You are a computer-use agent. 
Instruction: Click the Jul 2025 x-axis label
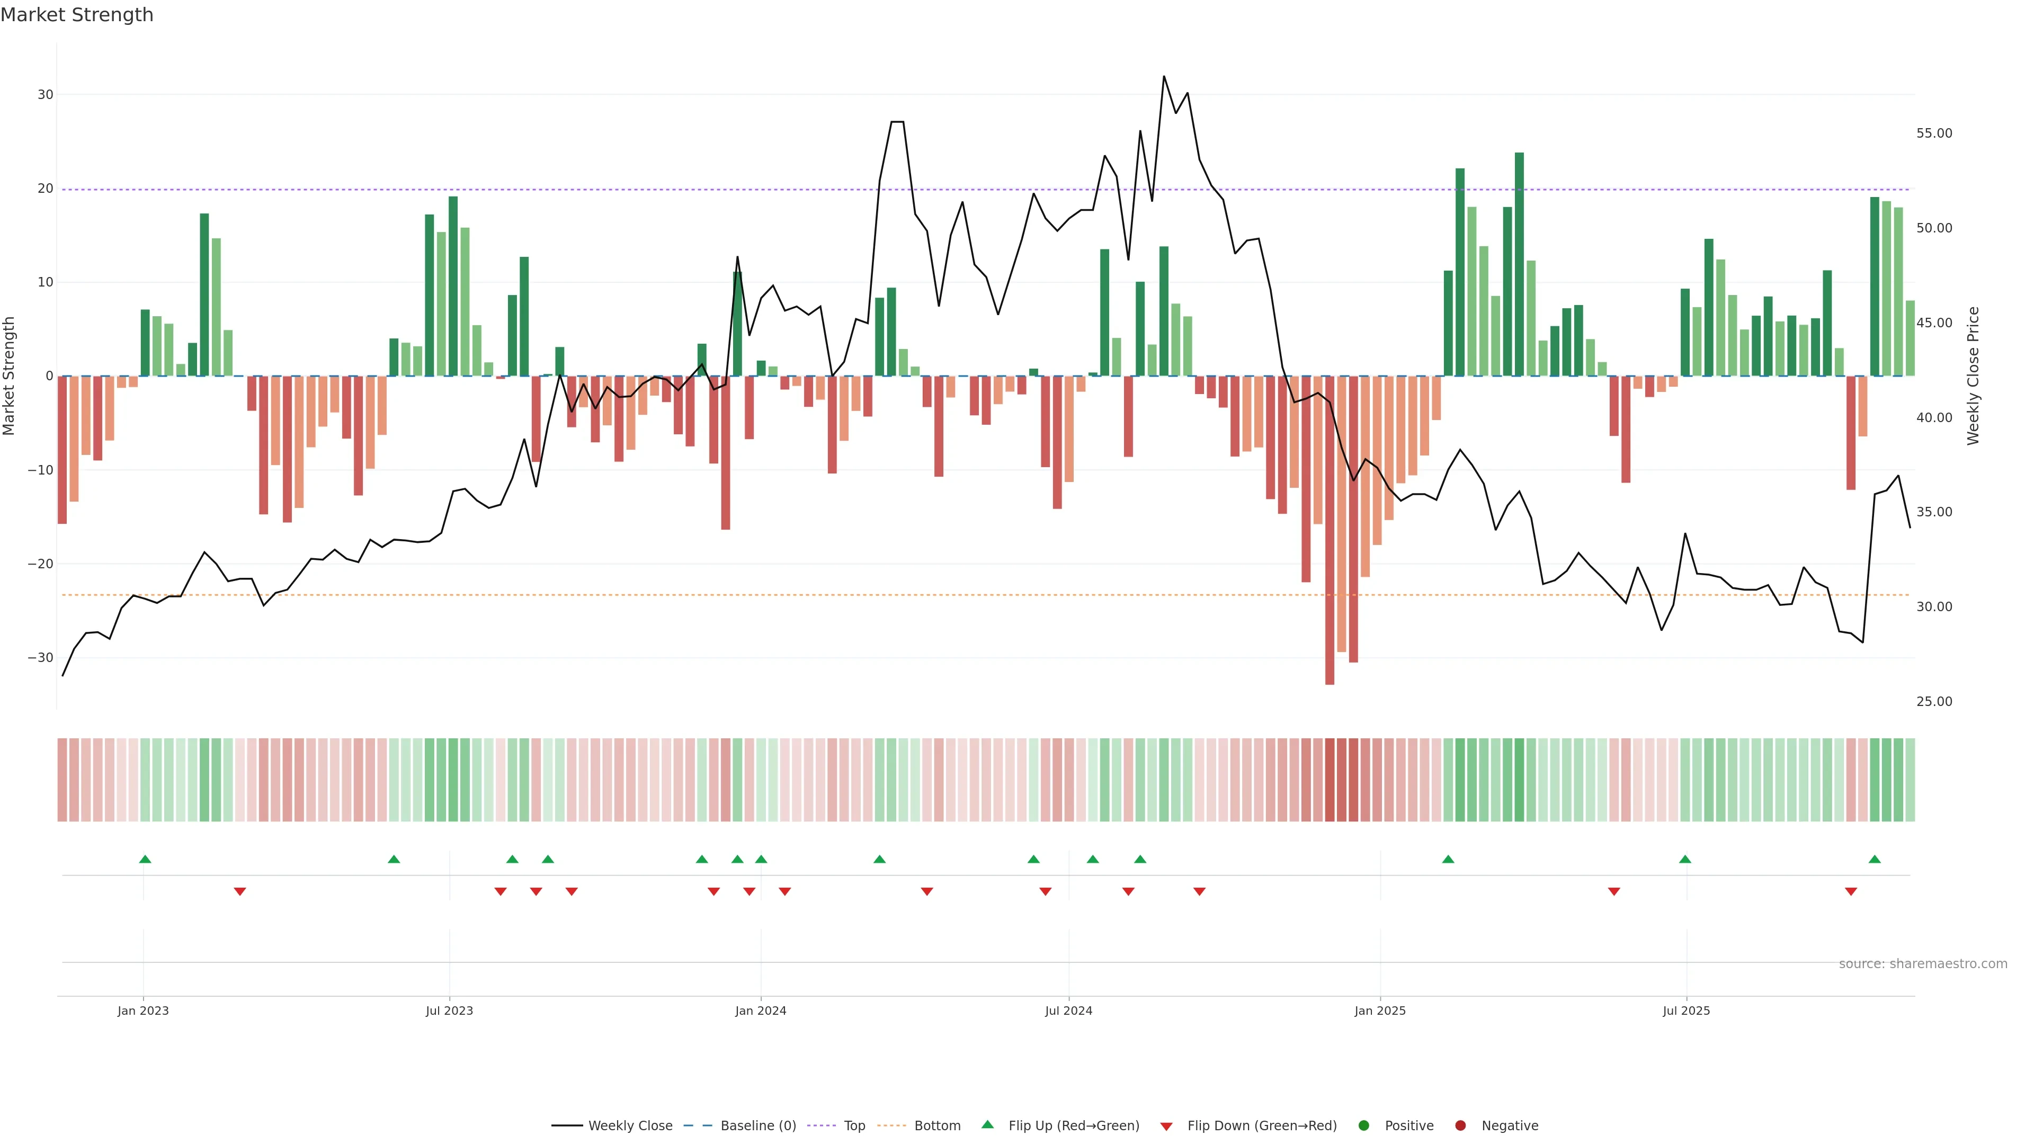pyautogui.click(x=1686, y=1011)
